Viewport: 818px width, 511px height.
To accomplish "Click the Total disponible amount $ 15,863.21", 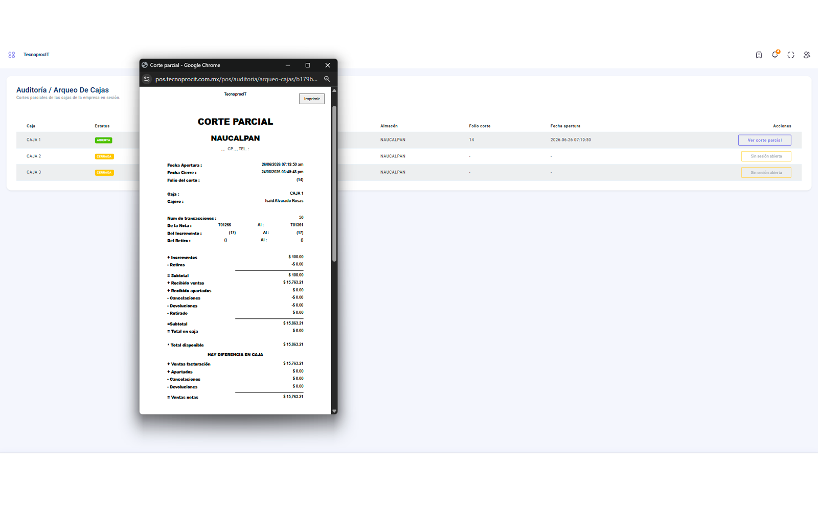I will click(x=293, y=344).
